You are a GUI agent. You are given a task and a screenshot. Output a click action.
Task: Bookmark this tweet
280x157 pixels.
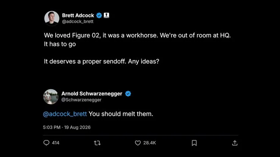pyautogui.click(x=194, y=143)
